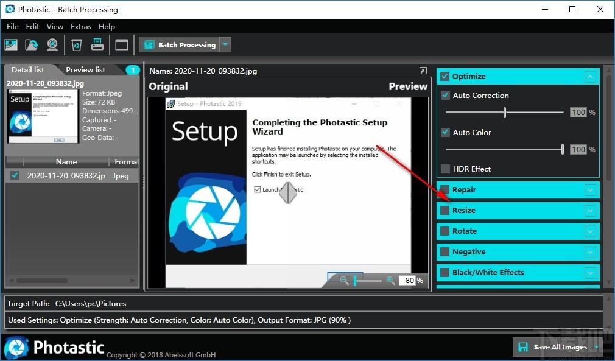This screenshot has width=615, height=361.
Task: Switch to the Preview list tab
Action: point(85,70)
